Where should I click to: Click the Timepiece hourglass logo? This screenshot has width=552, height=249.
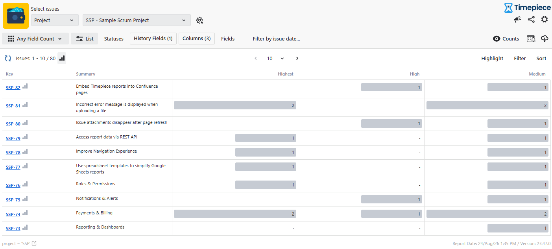(x=509, y=8)
